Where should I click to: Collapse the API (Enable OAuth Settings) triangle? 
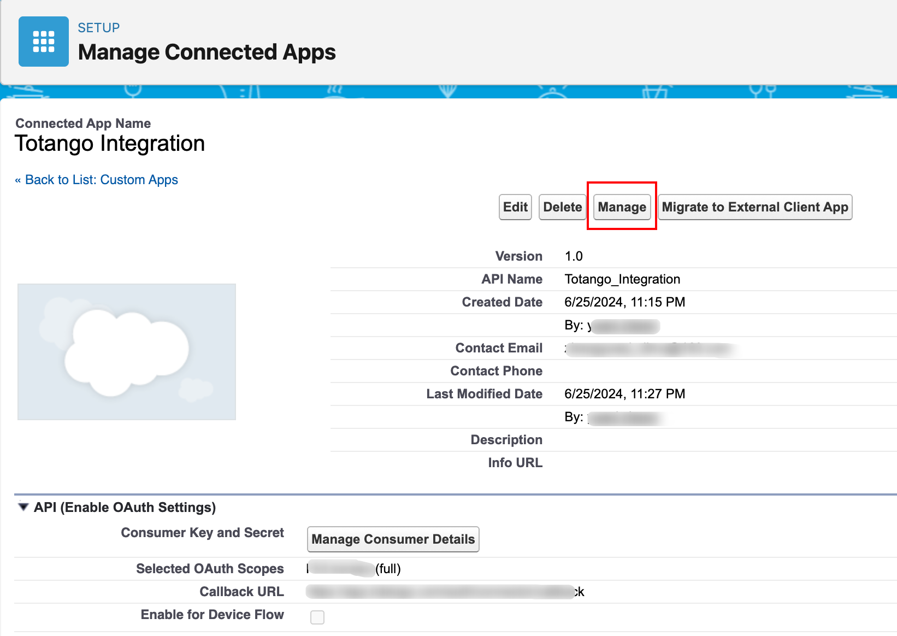pos(23,507)
